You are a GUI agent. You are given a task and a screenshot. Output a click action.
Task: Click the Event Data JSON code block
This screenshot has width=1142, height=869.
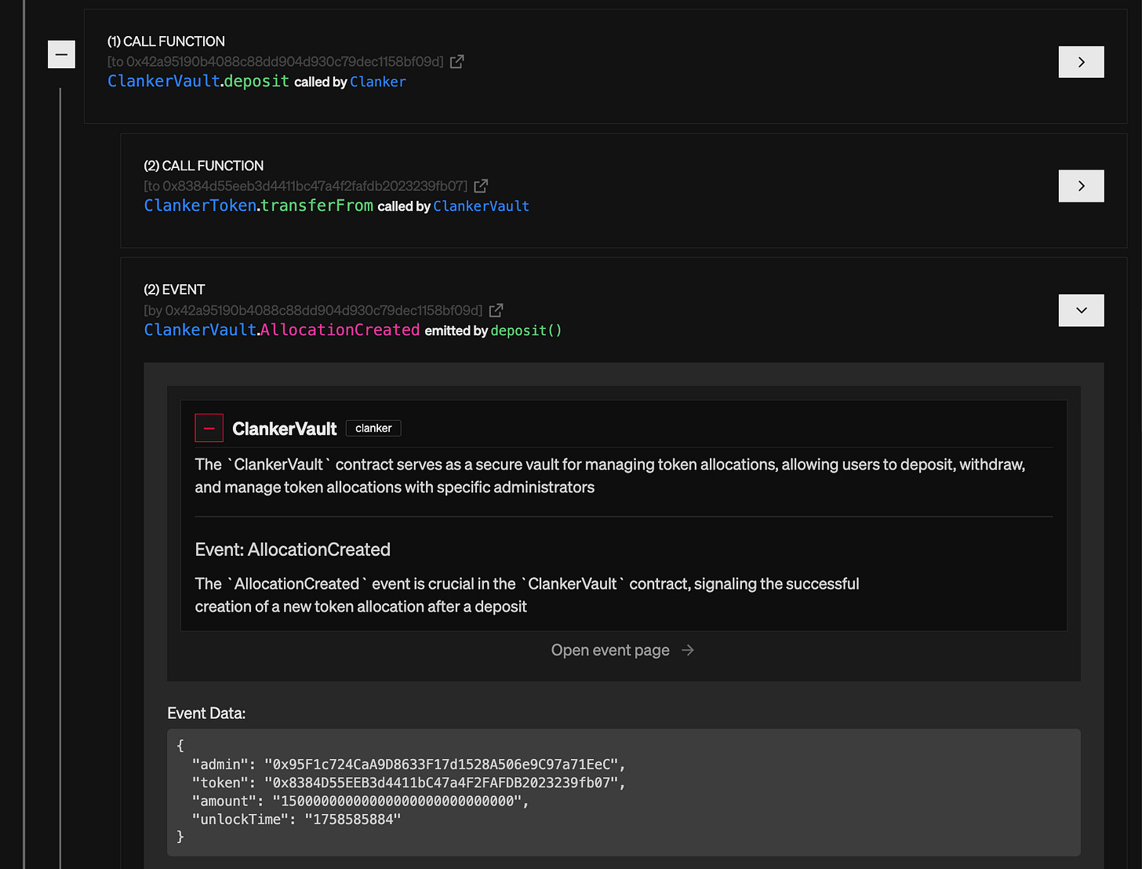click(624, 792)
